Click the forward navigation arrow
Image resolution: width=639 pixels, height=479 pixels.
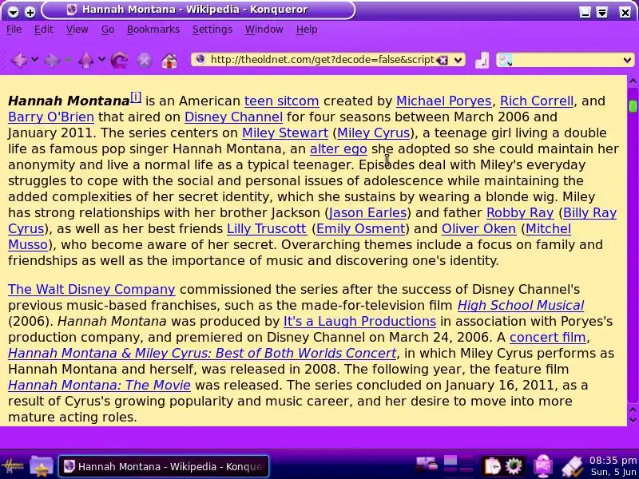[51, 61]
